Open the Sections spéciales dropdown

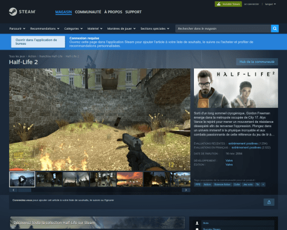(x=155, y=28)
